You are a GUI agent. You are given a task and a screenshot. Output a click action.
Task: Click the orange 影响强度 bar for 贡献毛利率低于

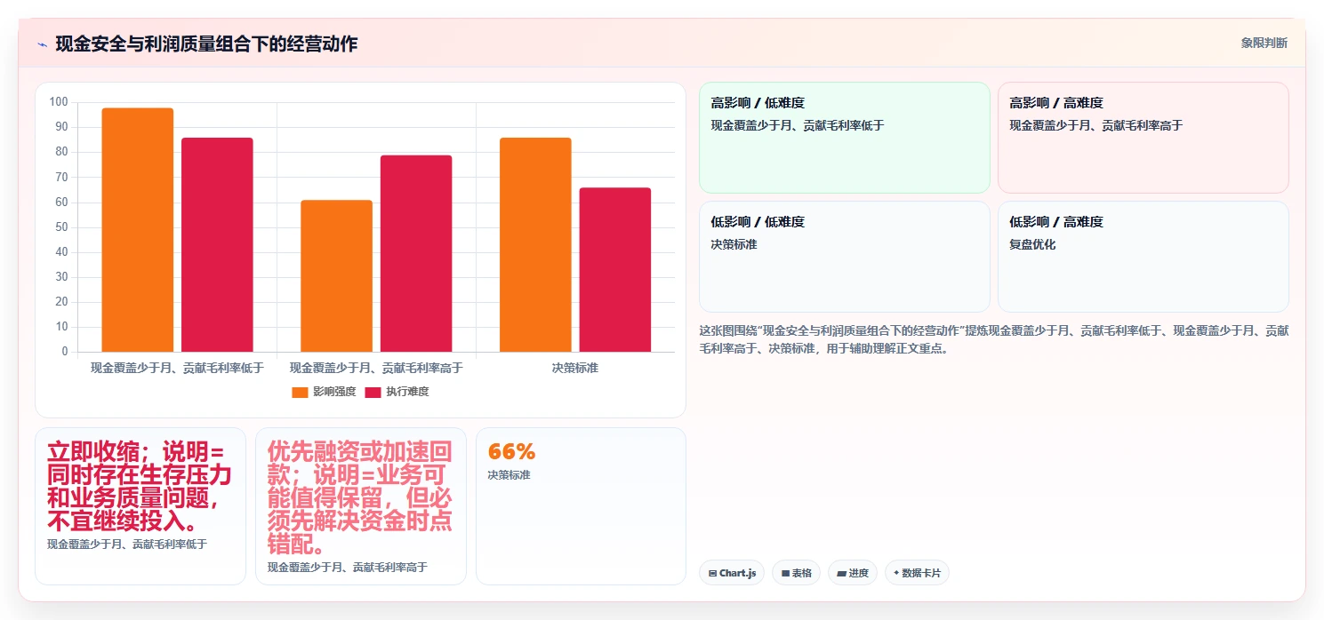[138, 230]
